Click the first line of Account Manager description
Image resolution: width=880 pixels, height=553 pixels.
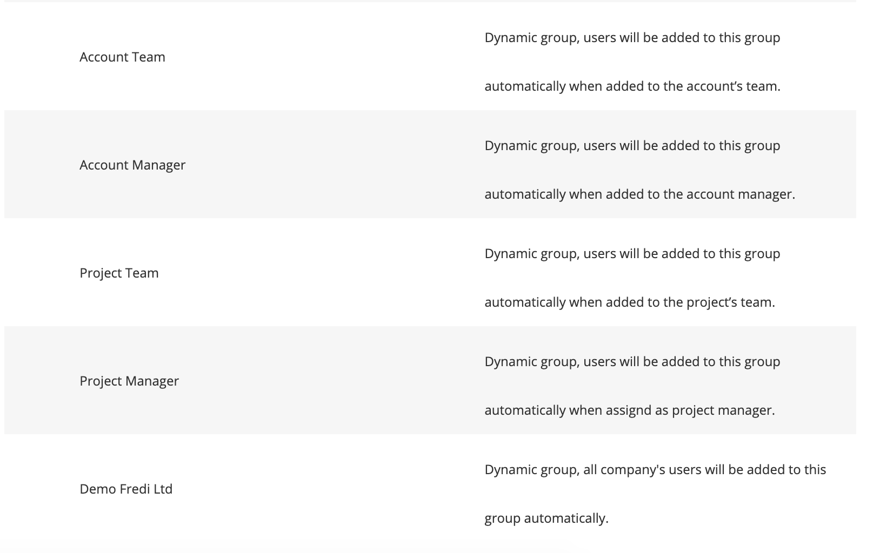[632, 146]
